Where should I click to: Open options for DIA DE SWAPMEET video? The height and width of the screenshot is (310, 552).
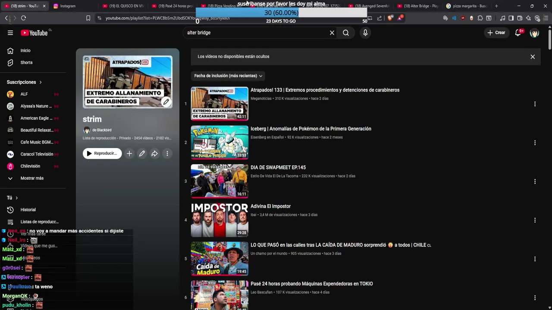tap(535, 181)
